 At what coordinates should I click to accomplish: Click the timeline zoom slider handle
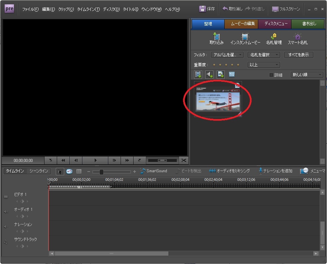pyautogui.click(x=101, y=172)
